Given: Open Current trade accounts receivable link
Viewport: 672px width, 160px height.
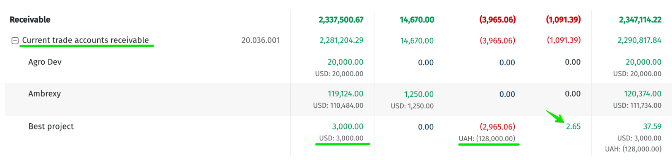Looking at the screenshot, I should coord(85,40).
